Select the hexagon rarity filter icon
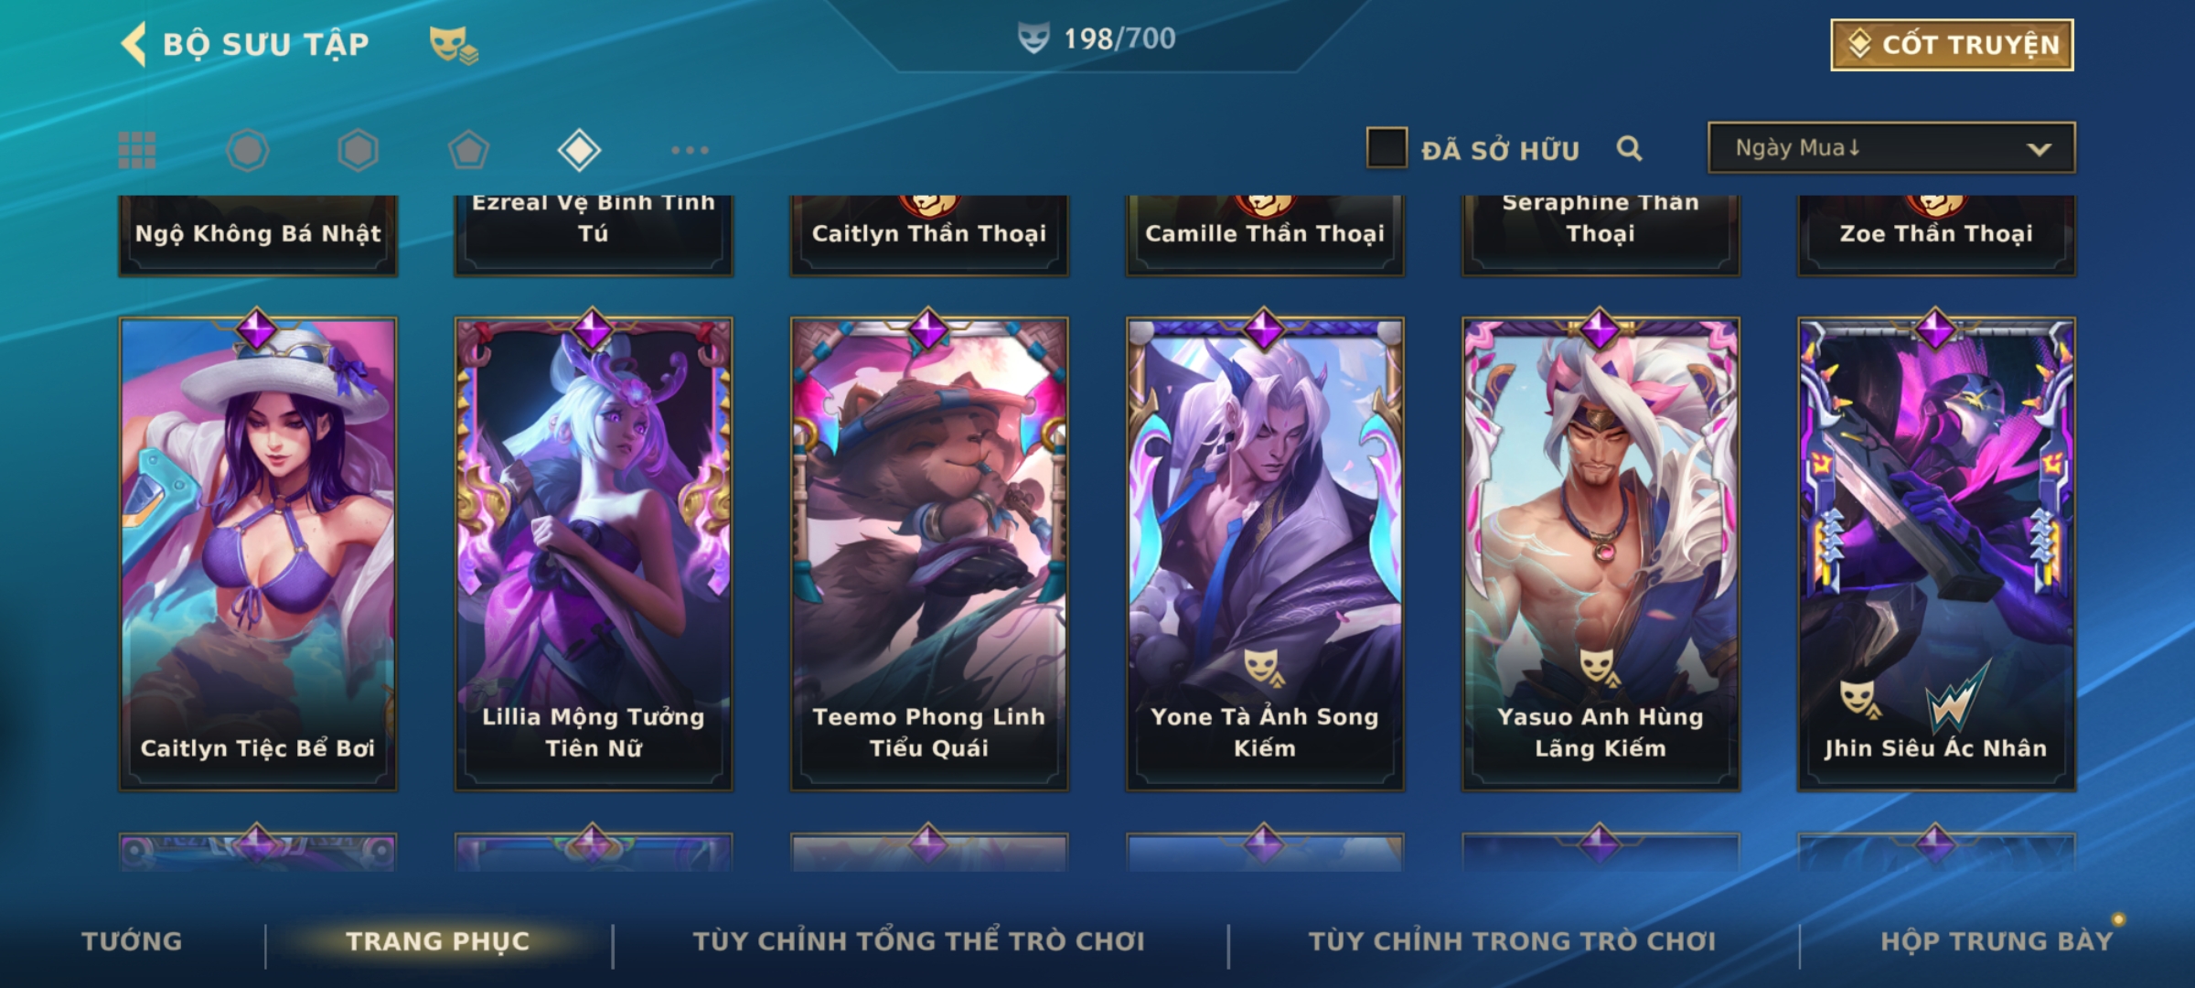This screenshot has height=988, width=2195. tap(358, 150)
